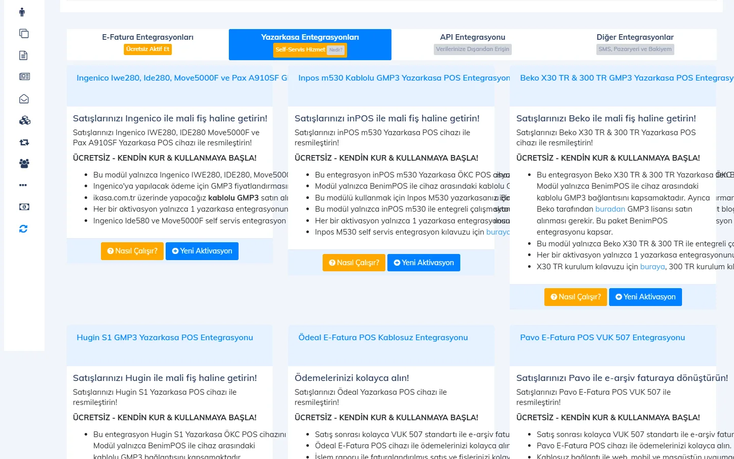The image size is (734, 459).
Task: Open the Hugin S1 GMP3 Yazarkasa title
Action: pos(165,338)
